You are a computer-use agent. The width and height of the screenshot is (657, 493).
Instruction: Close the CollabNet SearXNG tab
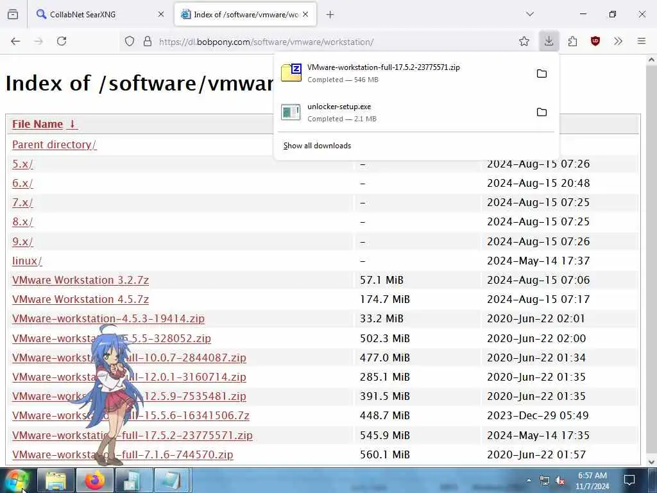coord(161,14)
